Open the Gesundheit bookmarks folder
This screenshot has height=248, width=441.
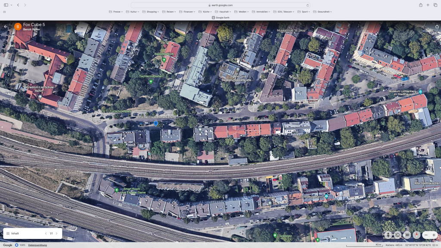[323, 12]
